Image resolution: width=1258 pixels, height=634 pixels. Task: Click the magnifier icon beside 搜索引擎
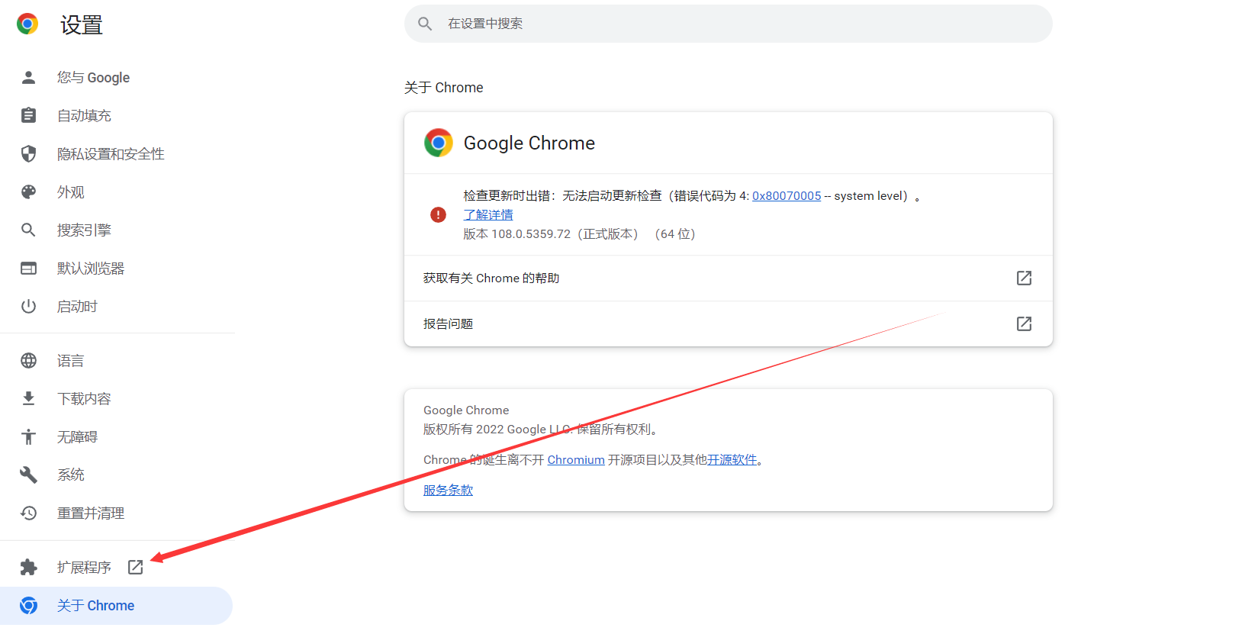28,230
